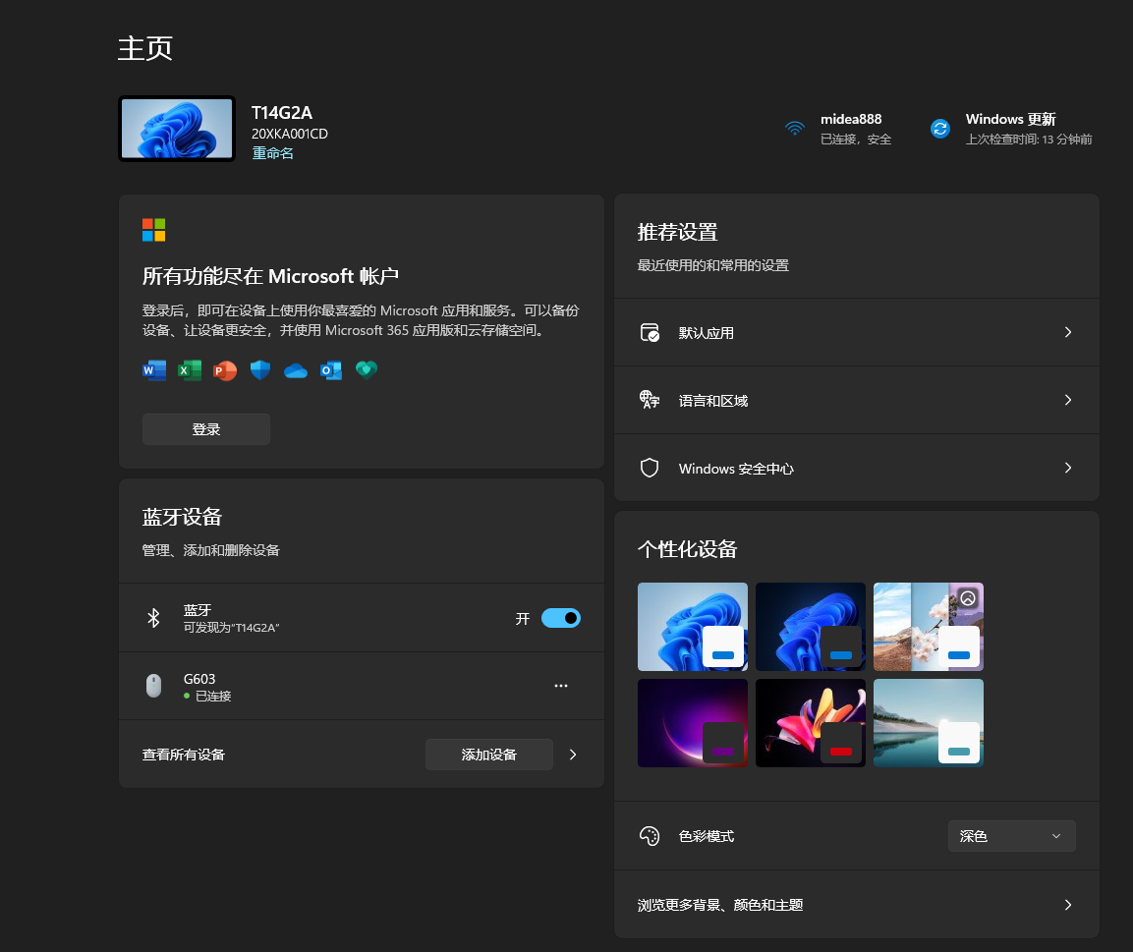Screen dimensions: 1133x952
Task: Click the Windows 安全中心 shield icon
Action: [x=650, y=468]
